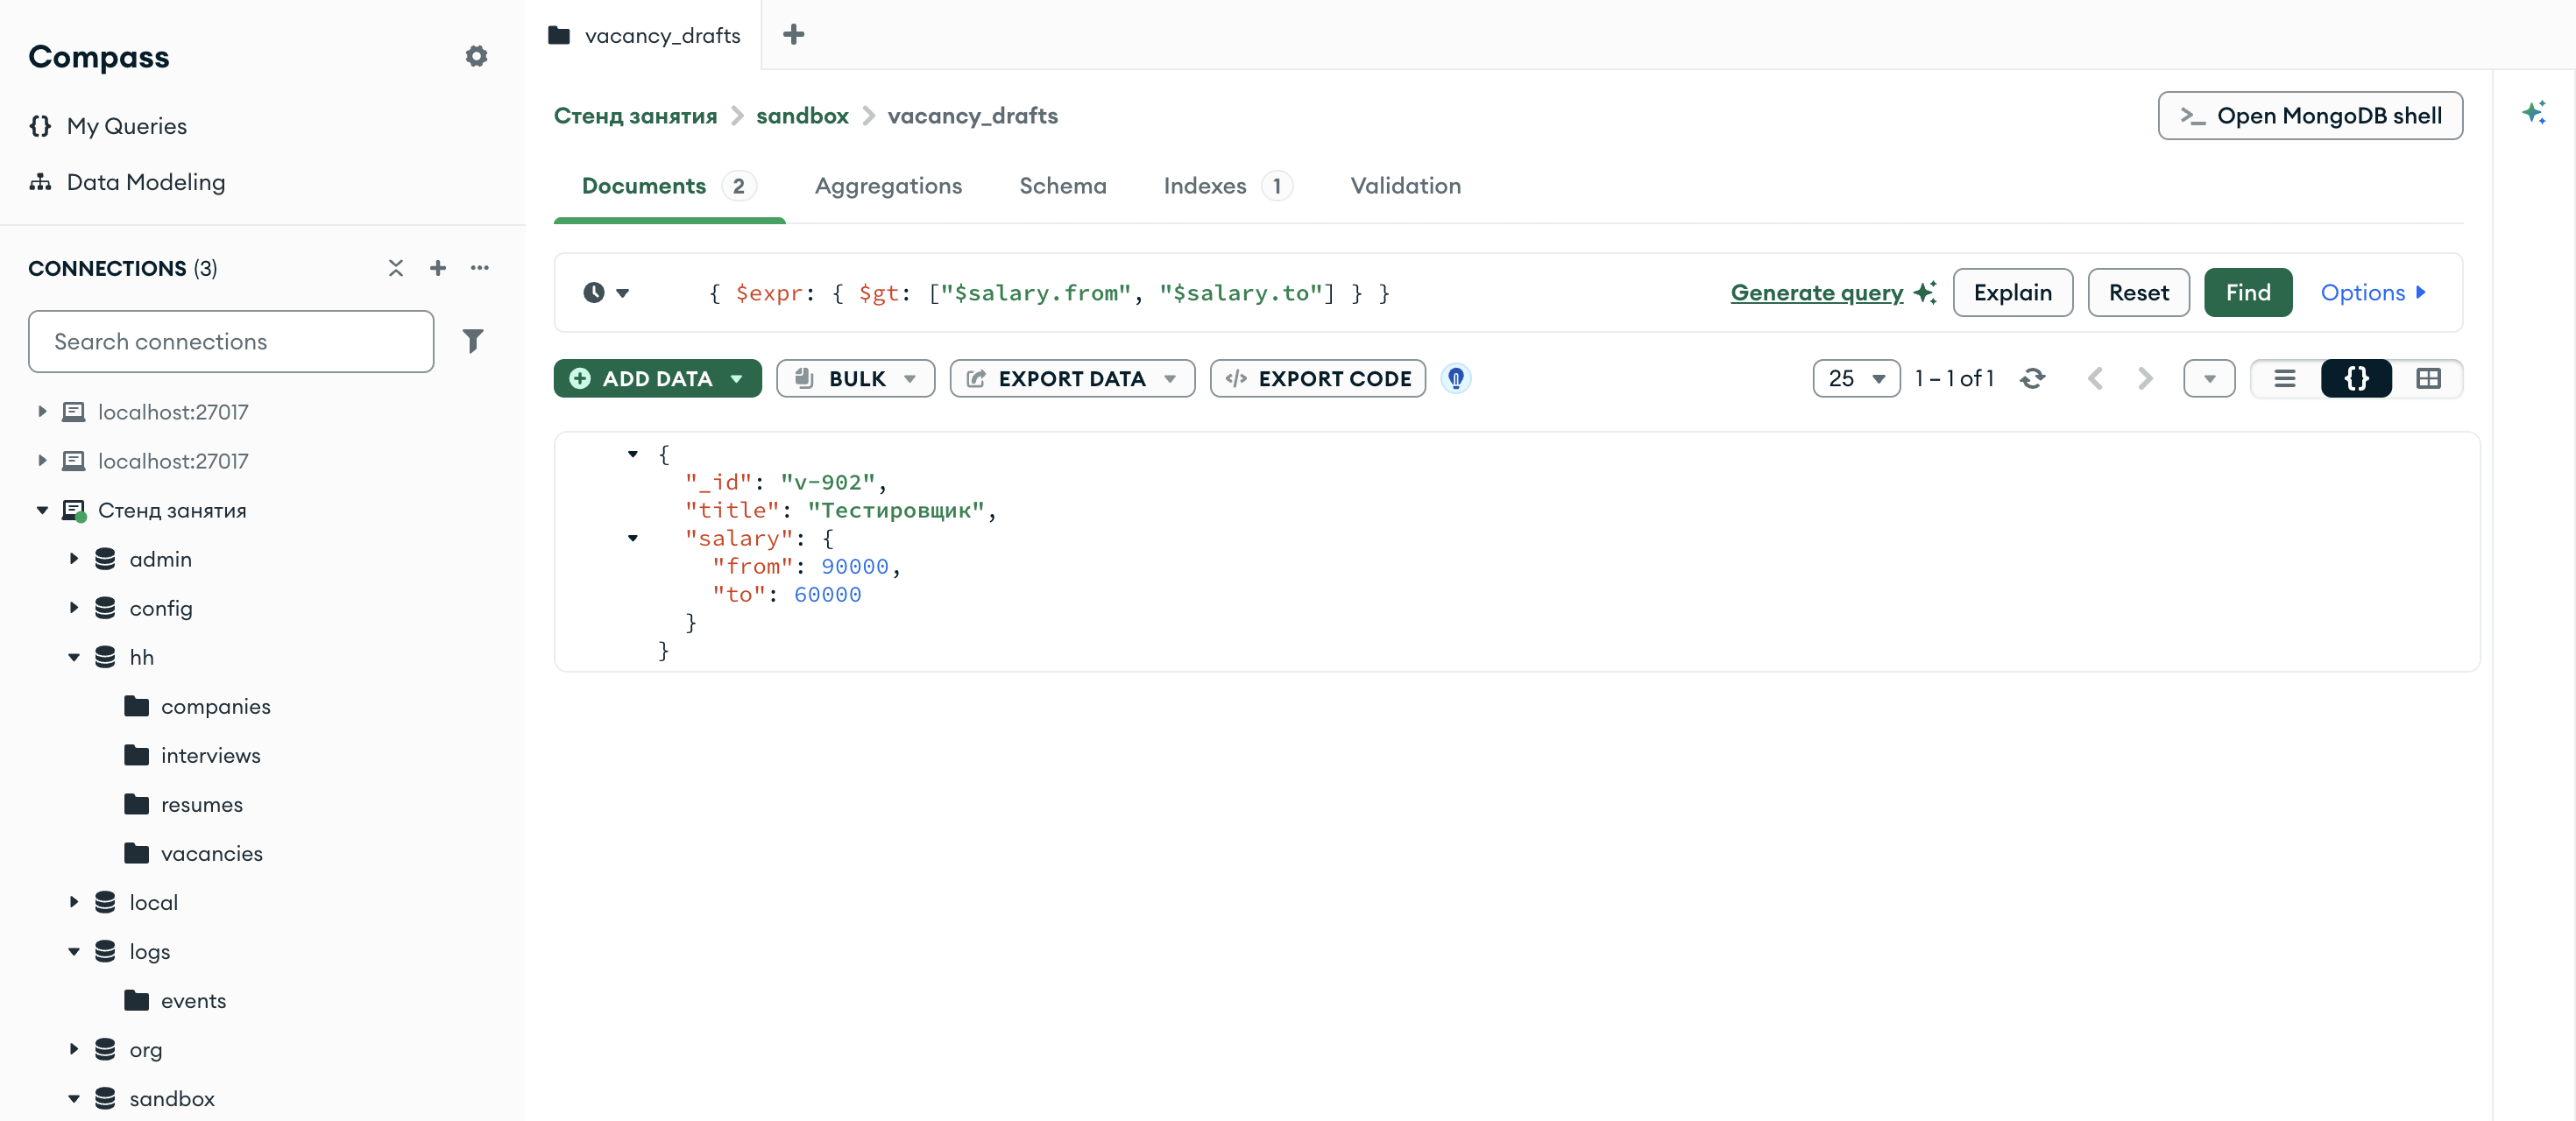Click the Generate query link

click(x=1816, y=293)
